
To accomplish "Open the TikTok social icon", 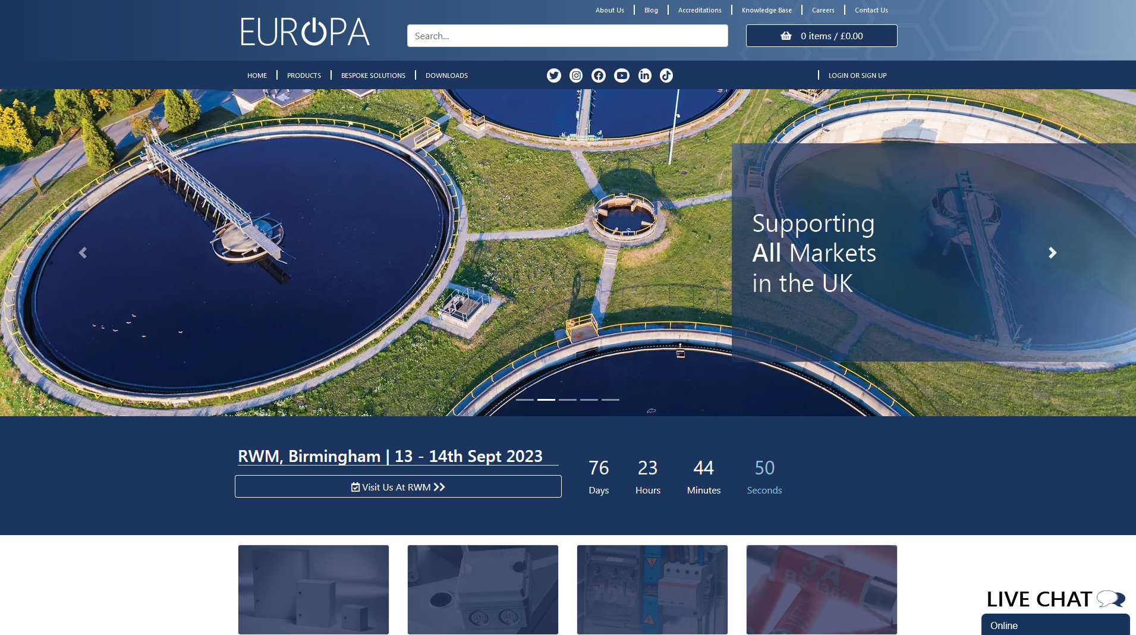I will (x=666, y=76).
